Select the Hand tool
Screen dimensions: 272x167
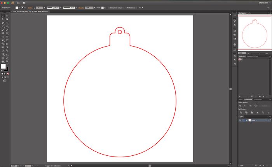click(3, 61)
